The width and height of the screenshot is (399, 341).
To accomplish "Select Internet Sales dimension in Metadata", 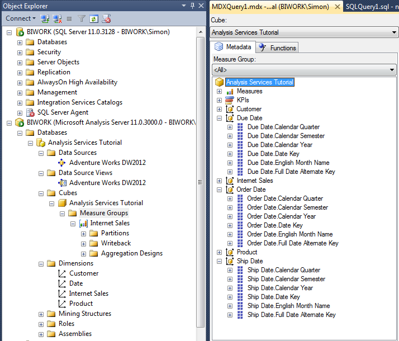I will [x=255, y=181].
